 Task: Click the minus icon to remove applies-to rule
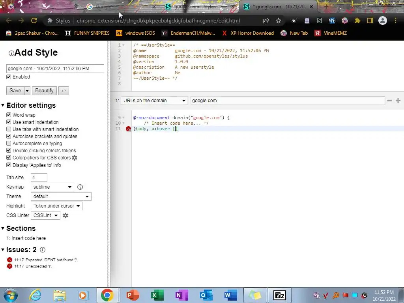coord(389,101)
